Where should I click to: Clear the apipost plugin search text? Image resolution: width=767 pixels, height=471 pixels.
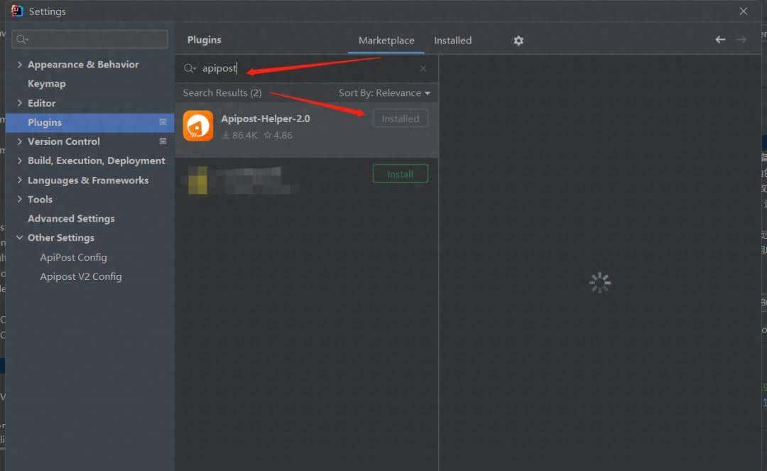[423, 68]
